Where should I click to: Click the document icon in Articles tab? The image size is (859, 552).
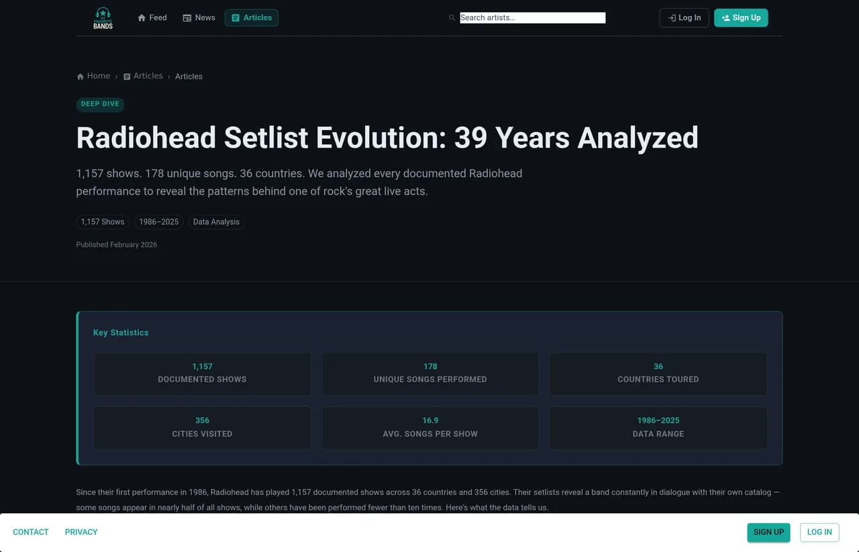(x=236, y=18)
